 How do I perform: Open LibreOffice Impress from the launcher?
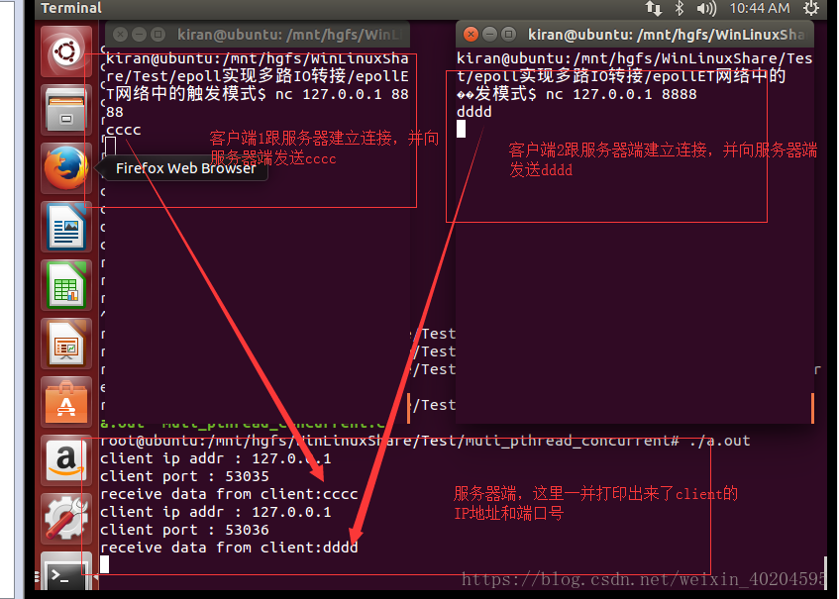pos(65,344)
